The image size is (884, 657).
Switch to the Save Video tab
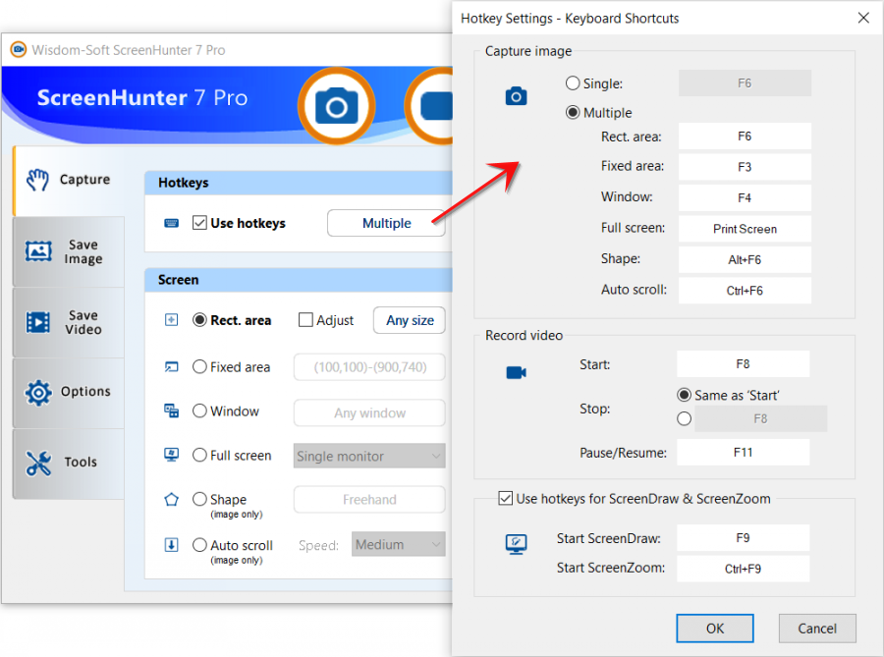pos(69,322)
